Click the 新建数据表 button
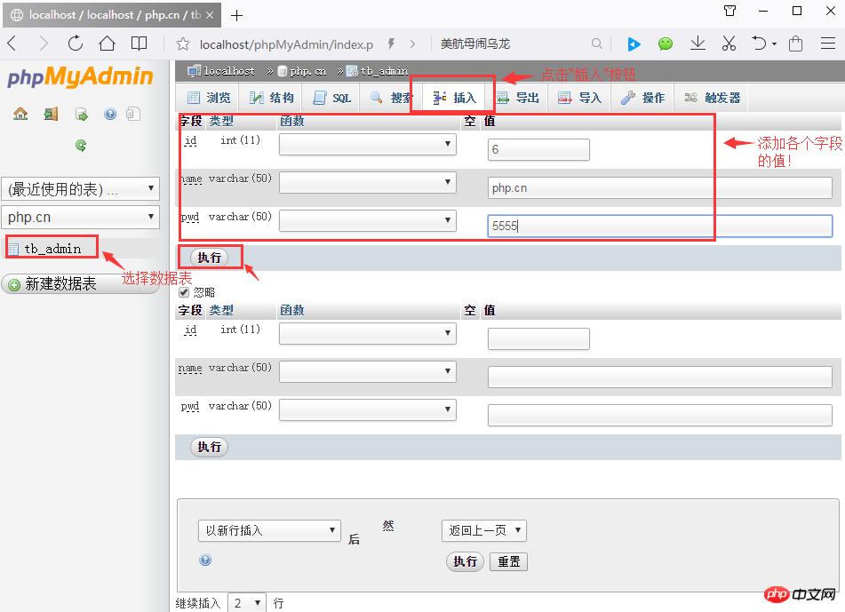The image size is (845, 612). pos(80,283)
